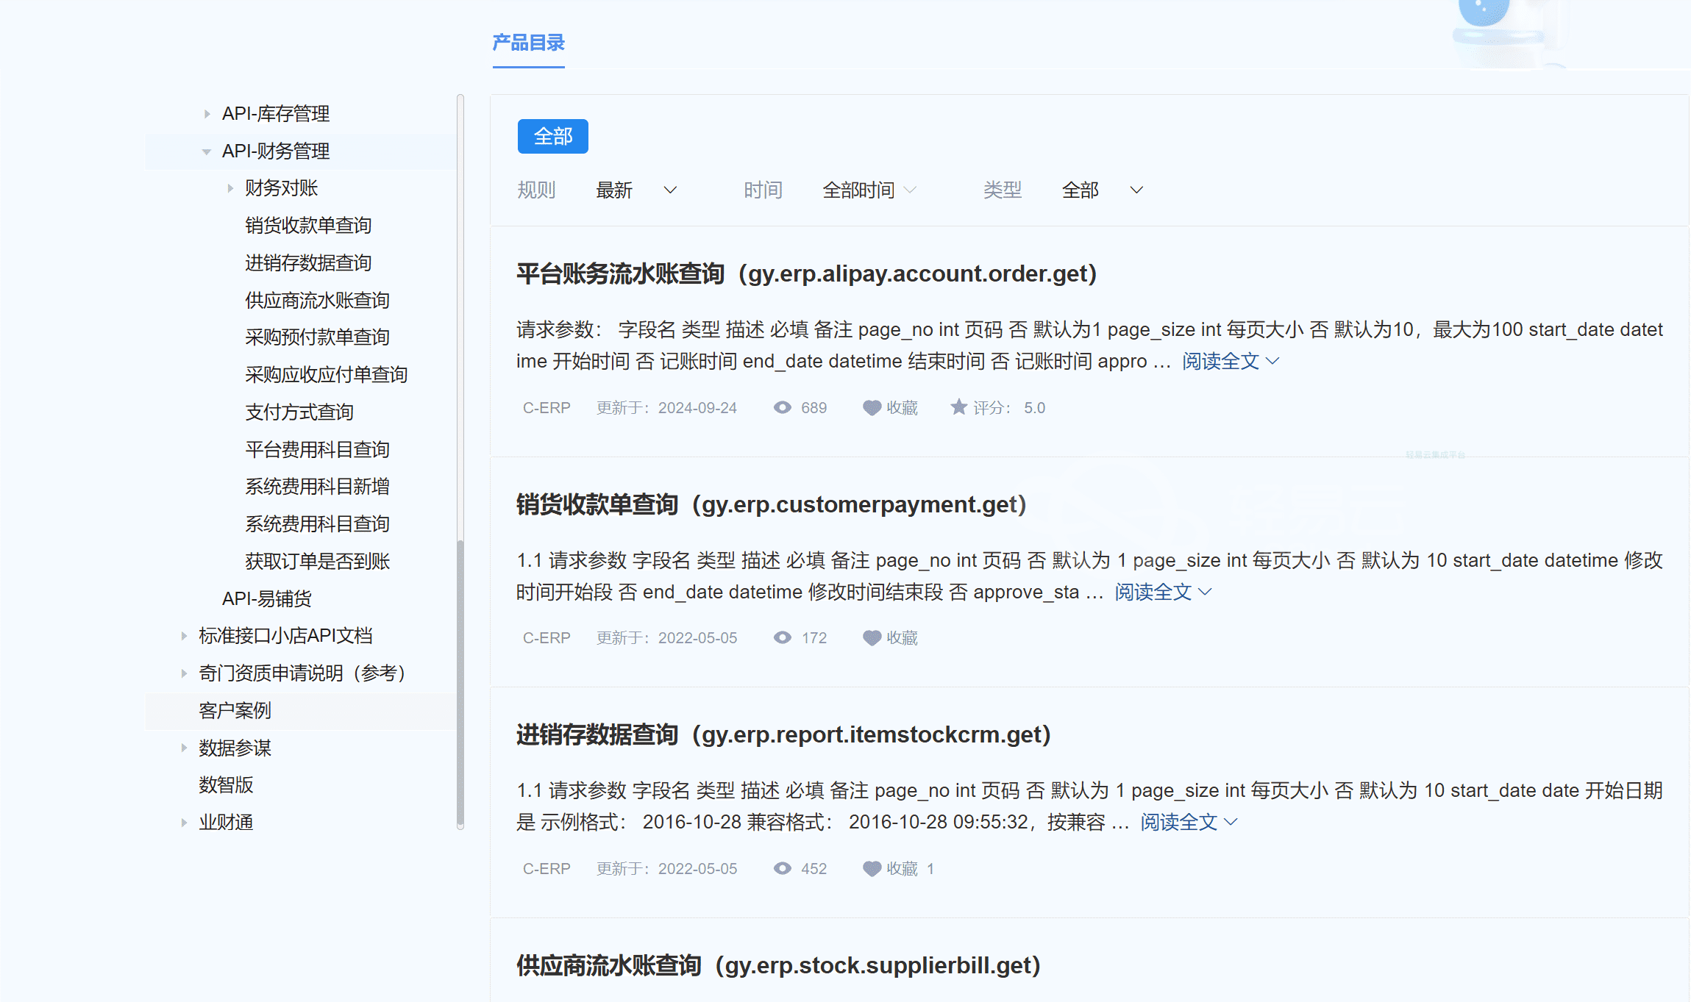Open 采购应收应付单查询 in the sidebar
This screenshot has width=1691, height=1002.
(x=326, y=375)
